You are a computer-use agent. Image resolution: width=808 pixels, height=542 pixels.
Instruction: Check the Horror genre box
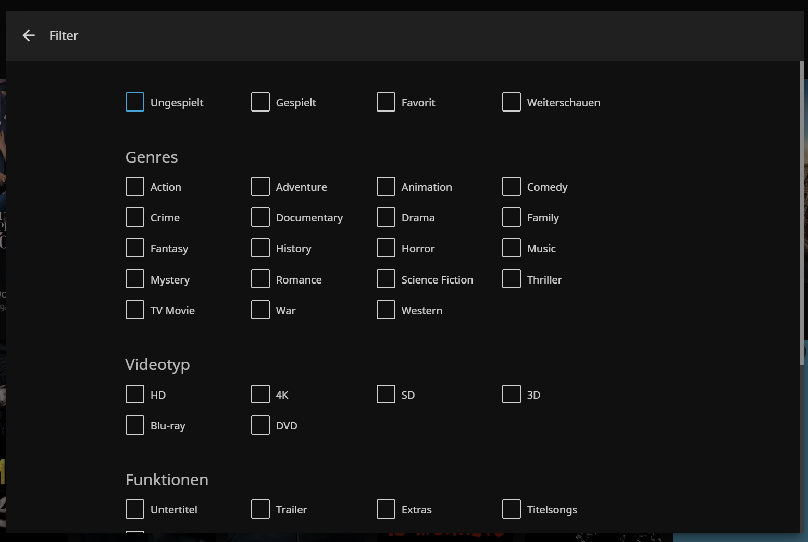[x=386, y=248]
